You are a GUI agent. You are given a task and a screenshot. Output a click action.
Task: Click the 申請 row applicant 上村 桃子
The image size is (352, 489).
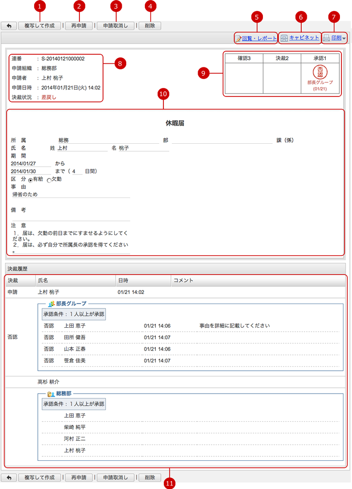pos(48,292)
